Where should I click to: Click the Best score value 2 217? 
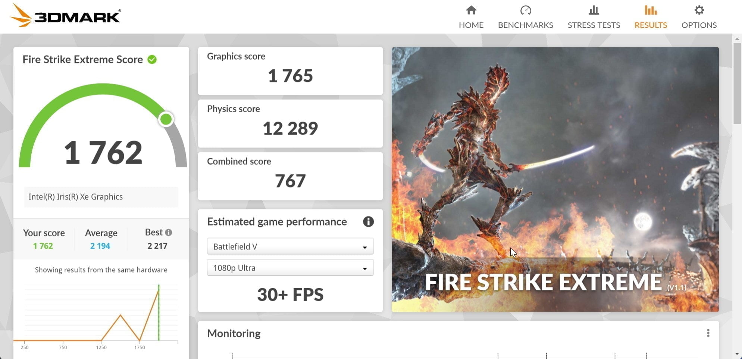click(157, 246)
